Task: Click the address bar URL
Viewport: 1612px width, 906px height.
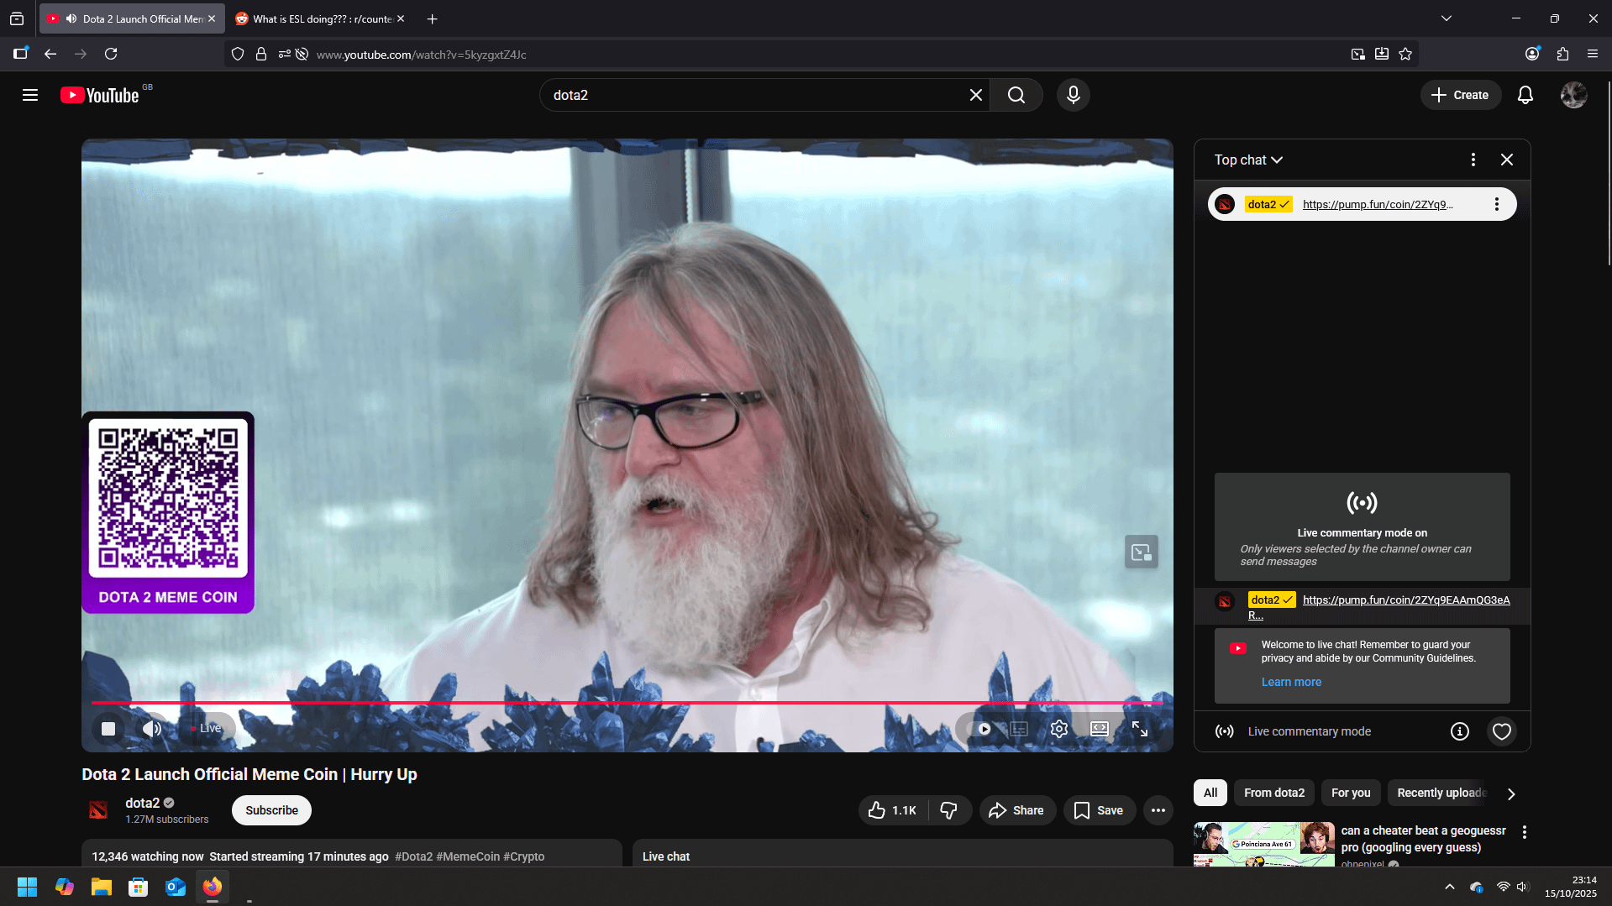Action: (422, 55)
